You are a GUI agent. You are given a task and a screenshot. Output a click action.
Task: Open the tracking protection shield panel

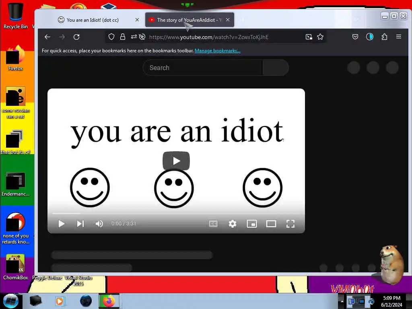[x=111, y=37]
